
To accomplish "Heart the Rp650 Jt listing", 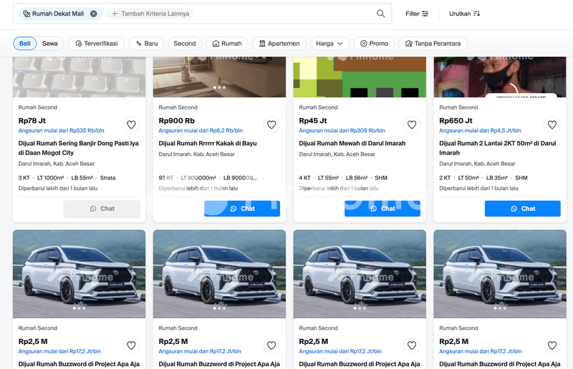I will pyautogui.click(x=552, y=124).
